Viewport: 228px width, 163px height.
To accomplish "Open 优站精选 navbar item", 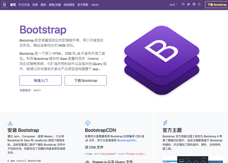I will click(x=69, y=5).
